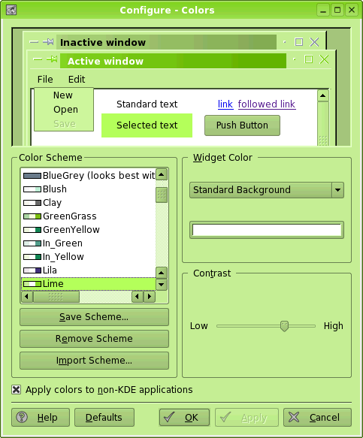363x438 pixels.
Task: Click the 'Active window' title bar in the preview
Action: pos(174,61)
